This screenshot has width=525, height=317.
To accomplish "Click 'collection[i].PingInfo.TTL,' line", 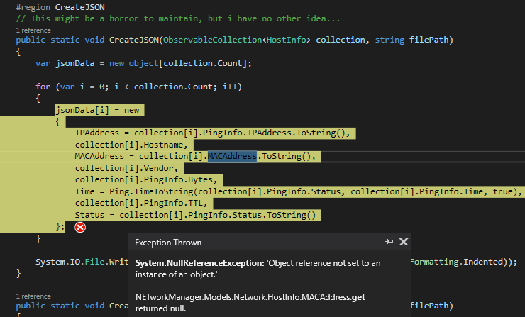I will tap(141, 204).
